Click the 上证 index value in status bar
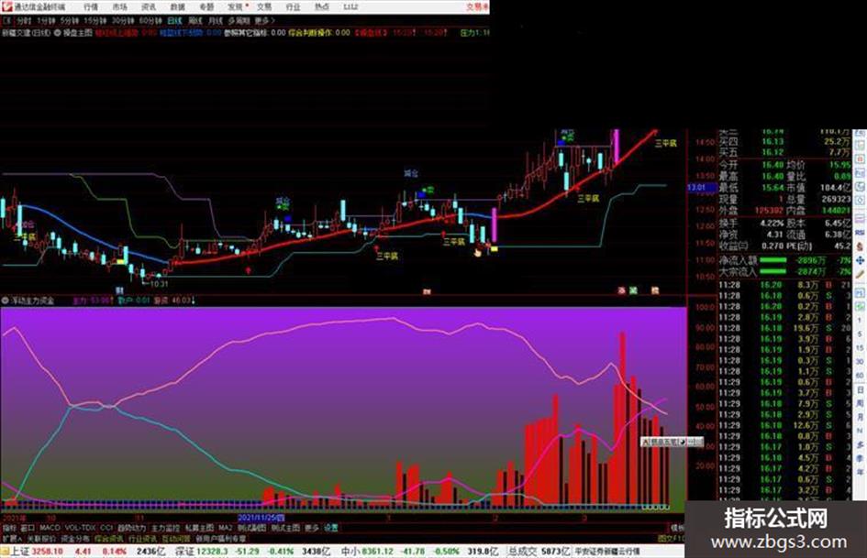Viewport: 867px width, 558px height. pyautogui.click(x=48, y=552)
